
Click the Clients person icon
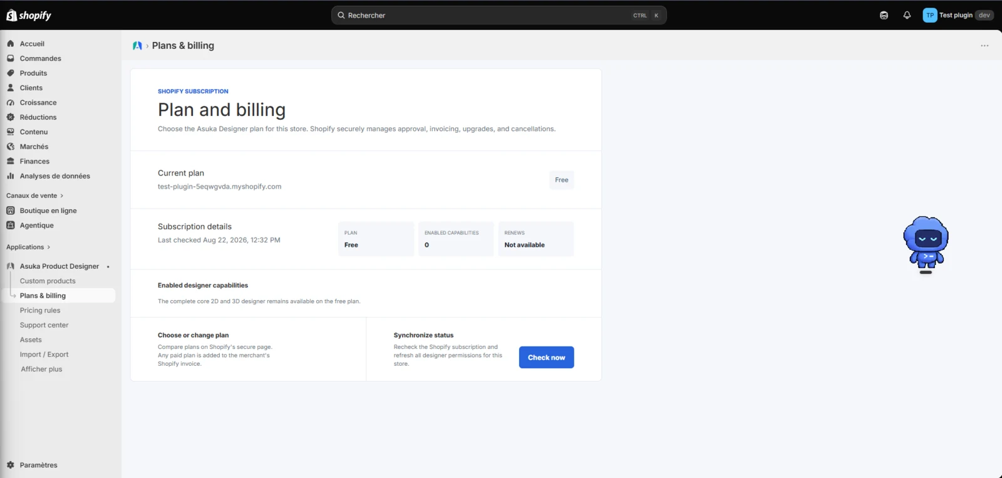point(11,88)
